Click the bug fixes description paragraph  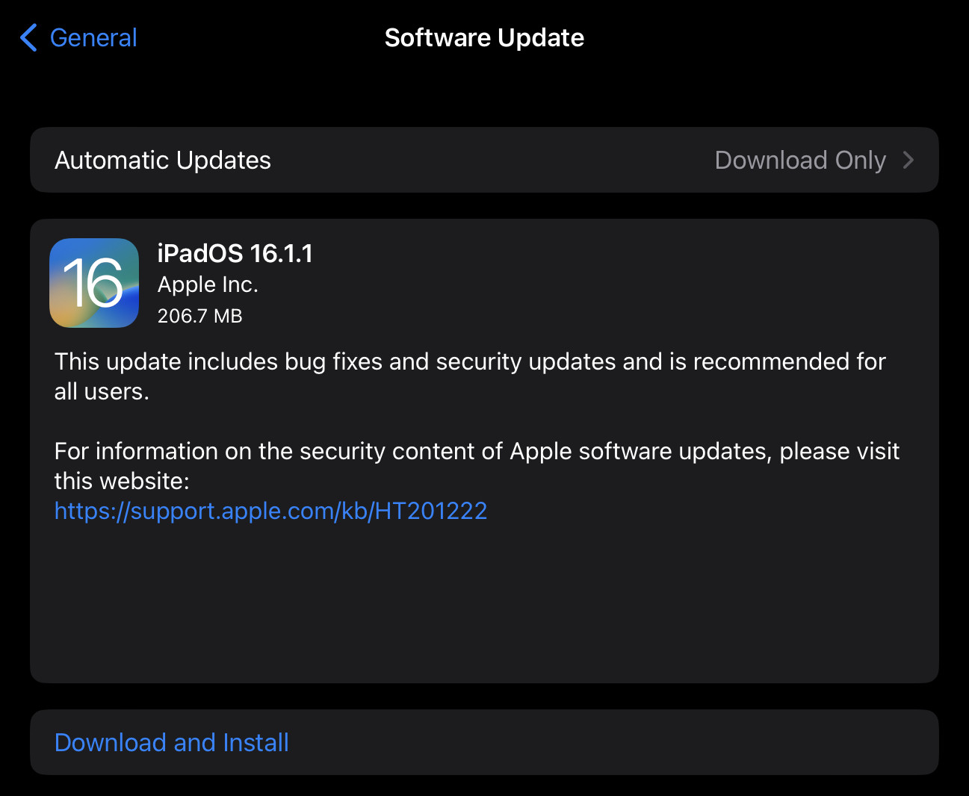470,376
